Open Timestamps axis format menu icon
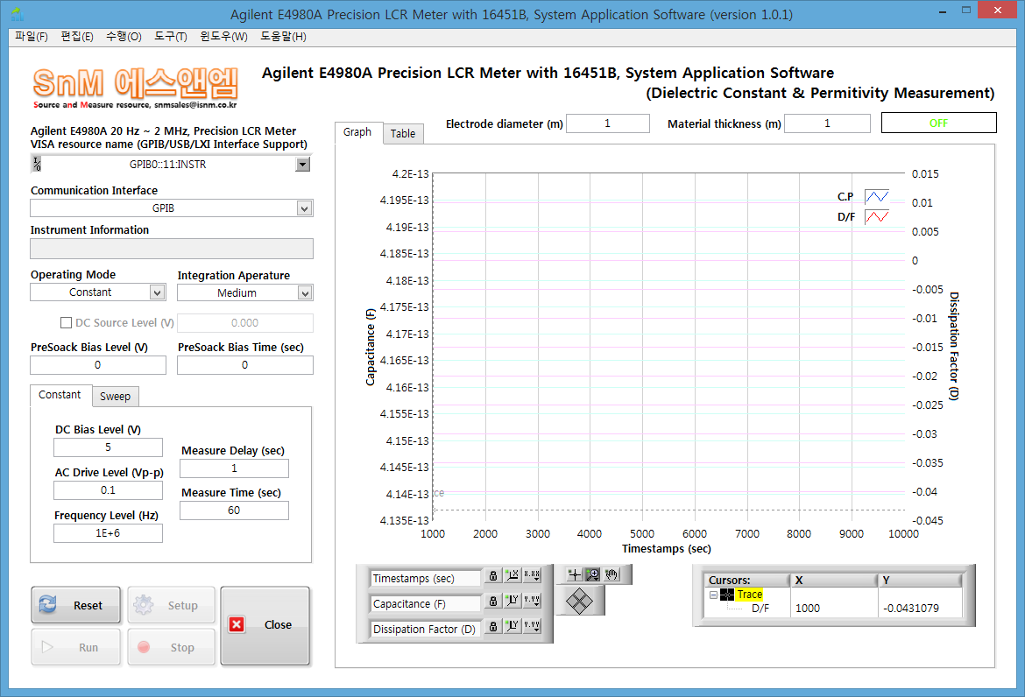 coord(532,575)
